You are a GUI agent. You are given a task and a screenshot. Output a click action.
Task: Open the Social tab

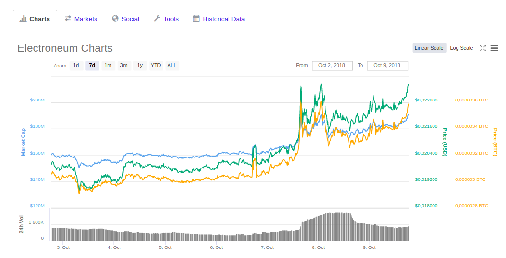tap(125, 19)
